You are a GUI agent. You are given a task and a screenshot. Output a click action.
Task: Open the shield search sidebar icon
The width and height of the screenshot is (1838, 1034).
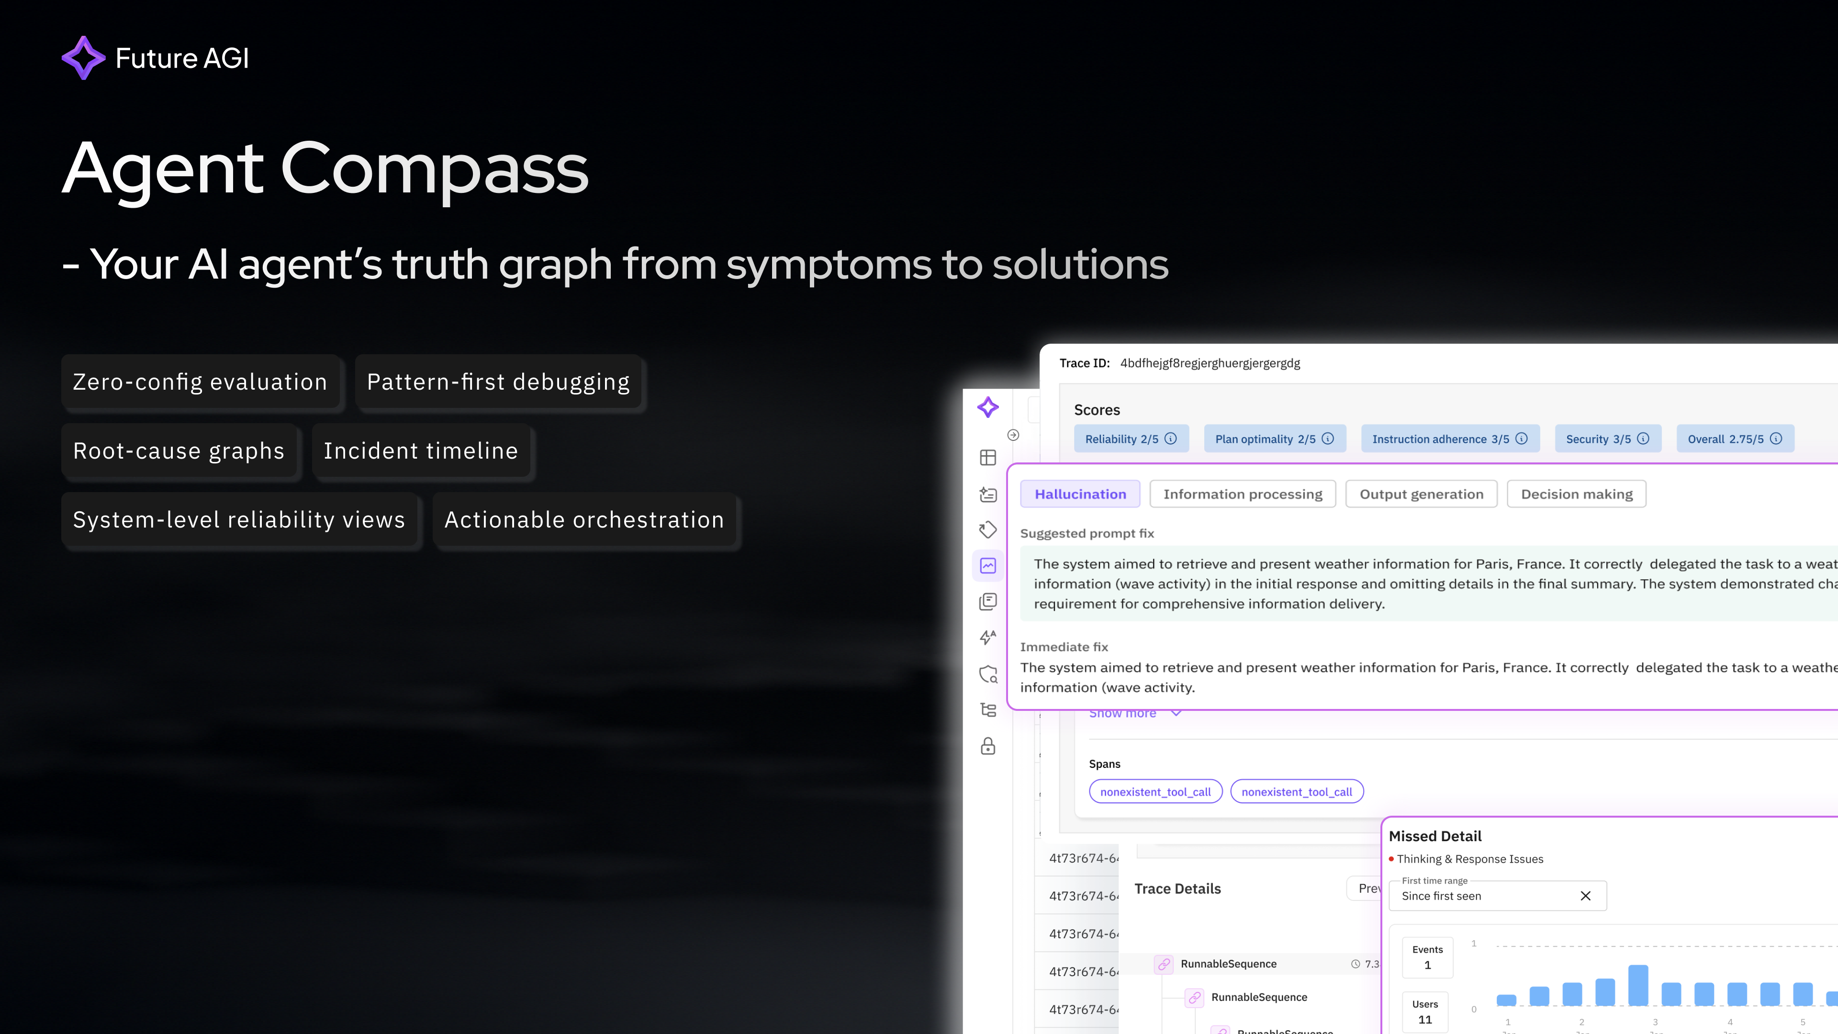987,674
